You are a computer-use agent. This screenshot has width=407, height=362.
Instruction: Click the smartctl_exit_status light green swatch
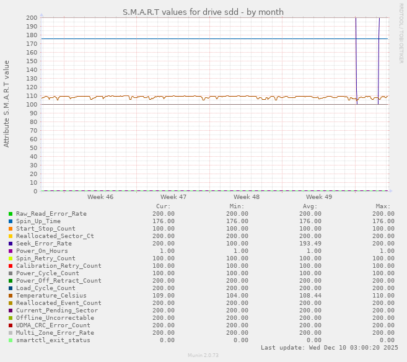tap(11, 340)
